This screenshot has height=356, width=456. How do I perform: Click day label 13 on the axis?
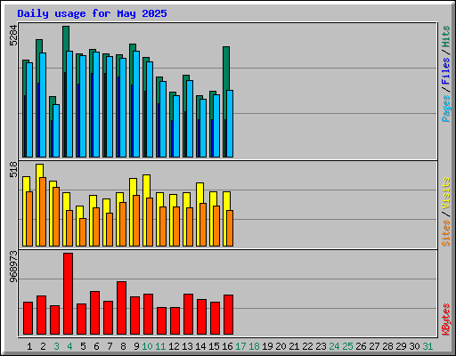coord(187,346)
